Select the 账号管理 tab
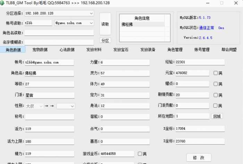The image size is (243, 164). tap(202, 50)
